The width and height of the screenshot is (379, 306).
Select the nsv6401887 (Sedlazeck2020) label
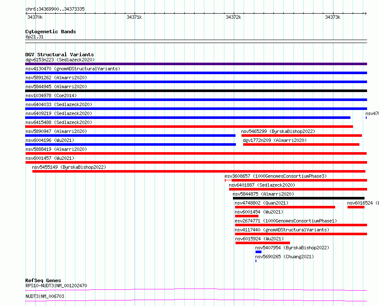point(262,185)
